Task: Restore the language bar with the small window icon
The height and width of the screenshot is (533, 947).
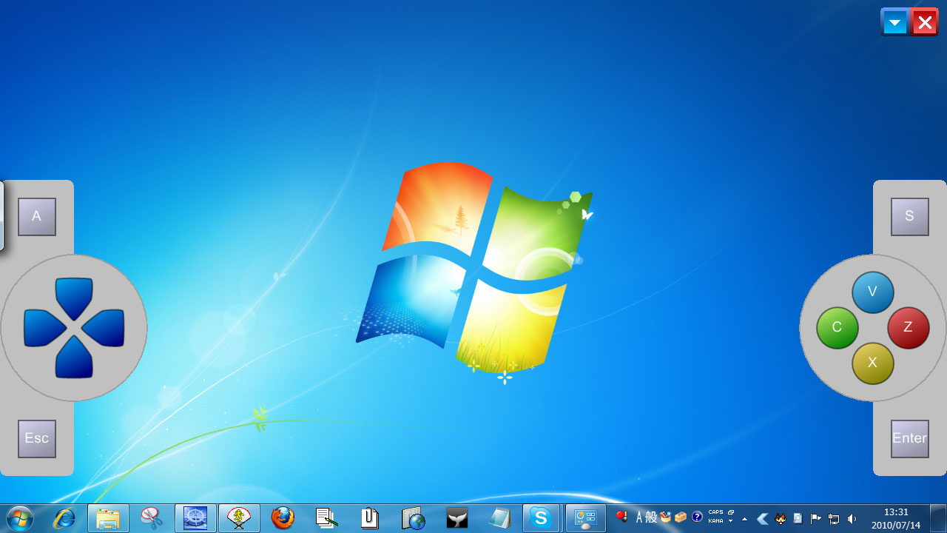Action: (731, 512)
